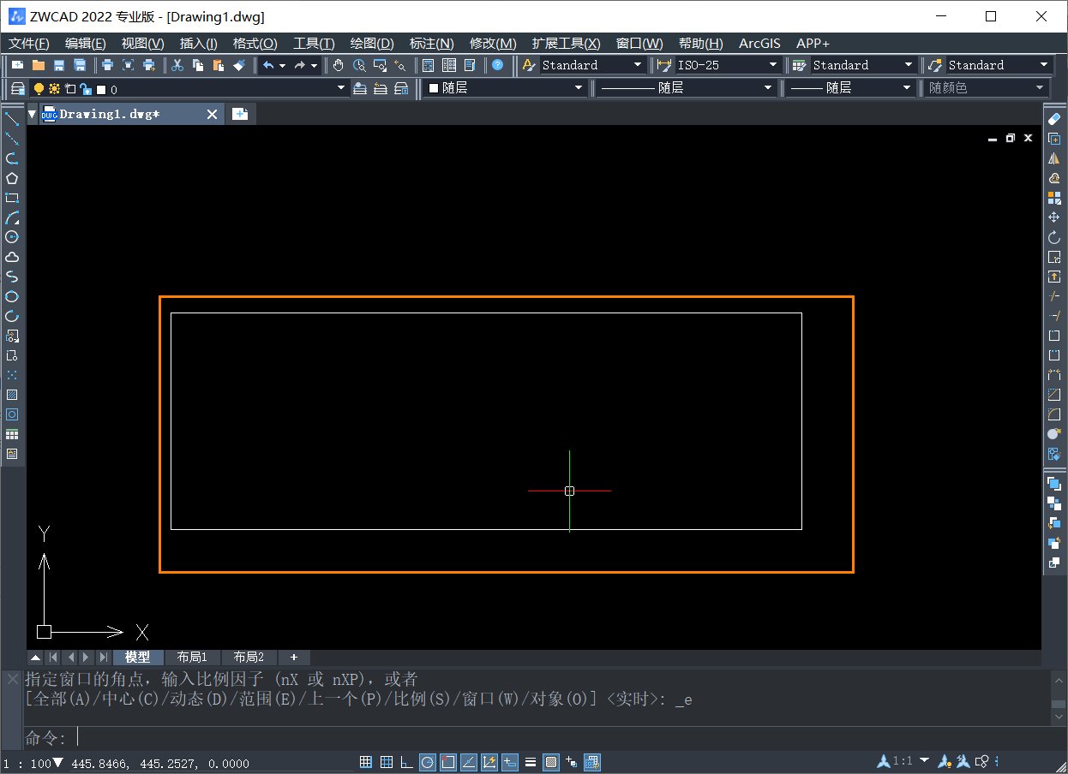The height and width of the screenshot is (774, 1068).
Task: Close the Drawing1.dwg document tab
Action: (x=212, y=114)
